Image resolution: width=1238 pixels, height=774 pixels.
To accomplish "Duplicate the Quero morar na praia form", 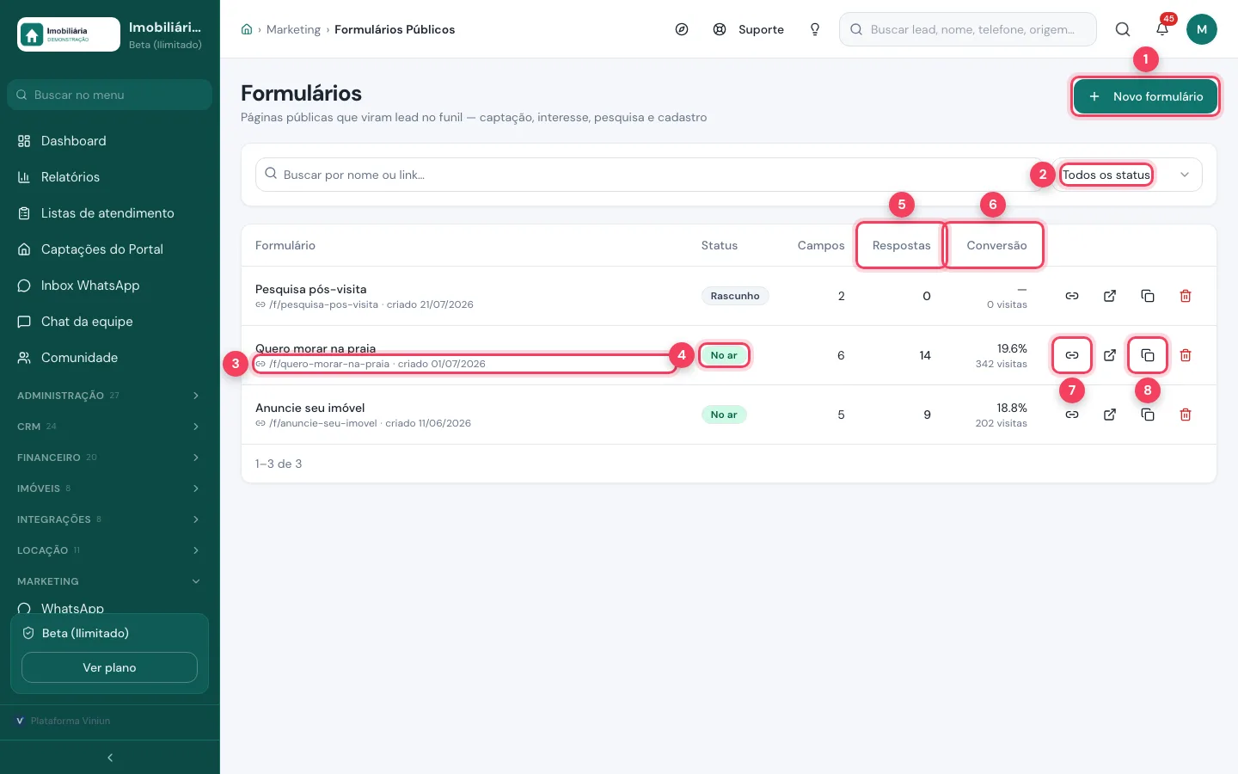I will [x=1148, y=355].
